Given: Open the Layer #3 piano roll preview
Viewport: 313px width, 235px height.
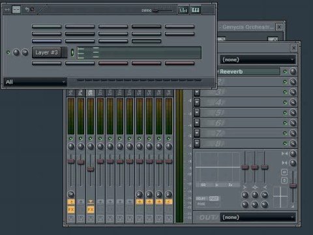Looking at the screenshot, I should (x=140, y=53).
